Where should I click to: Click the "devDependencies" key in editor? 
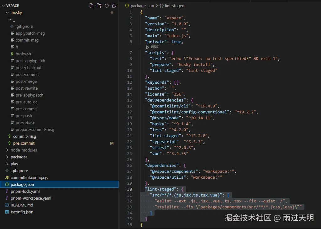[x=166, y=100]
